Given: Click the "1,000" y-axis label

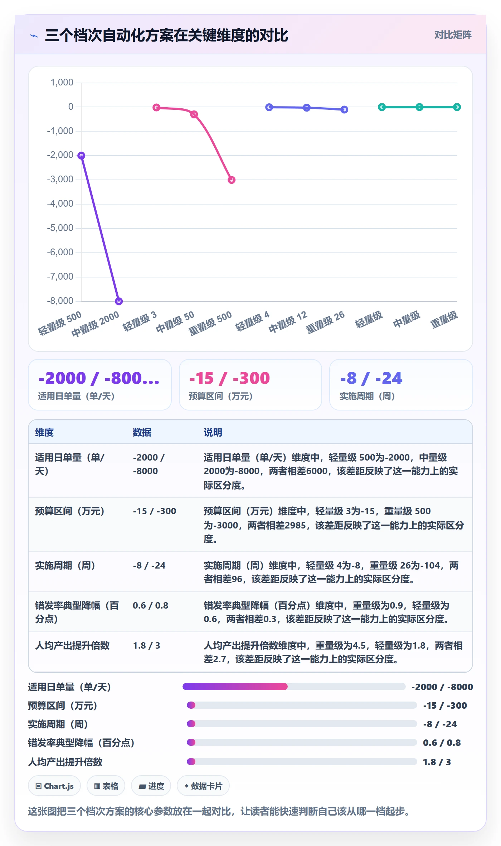Looking at the screenshot, I should 62,82.
